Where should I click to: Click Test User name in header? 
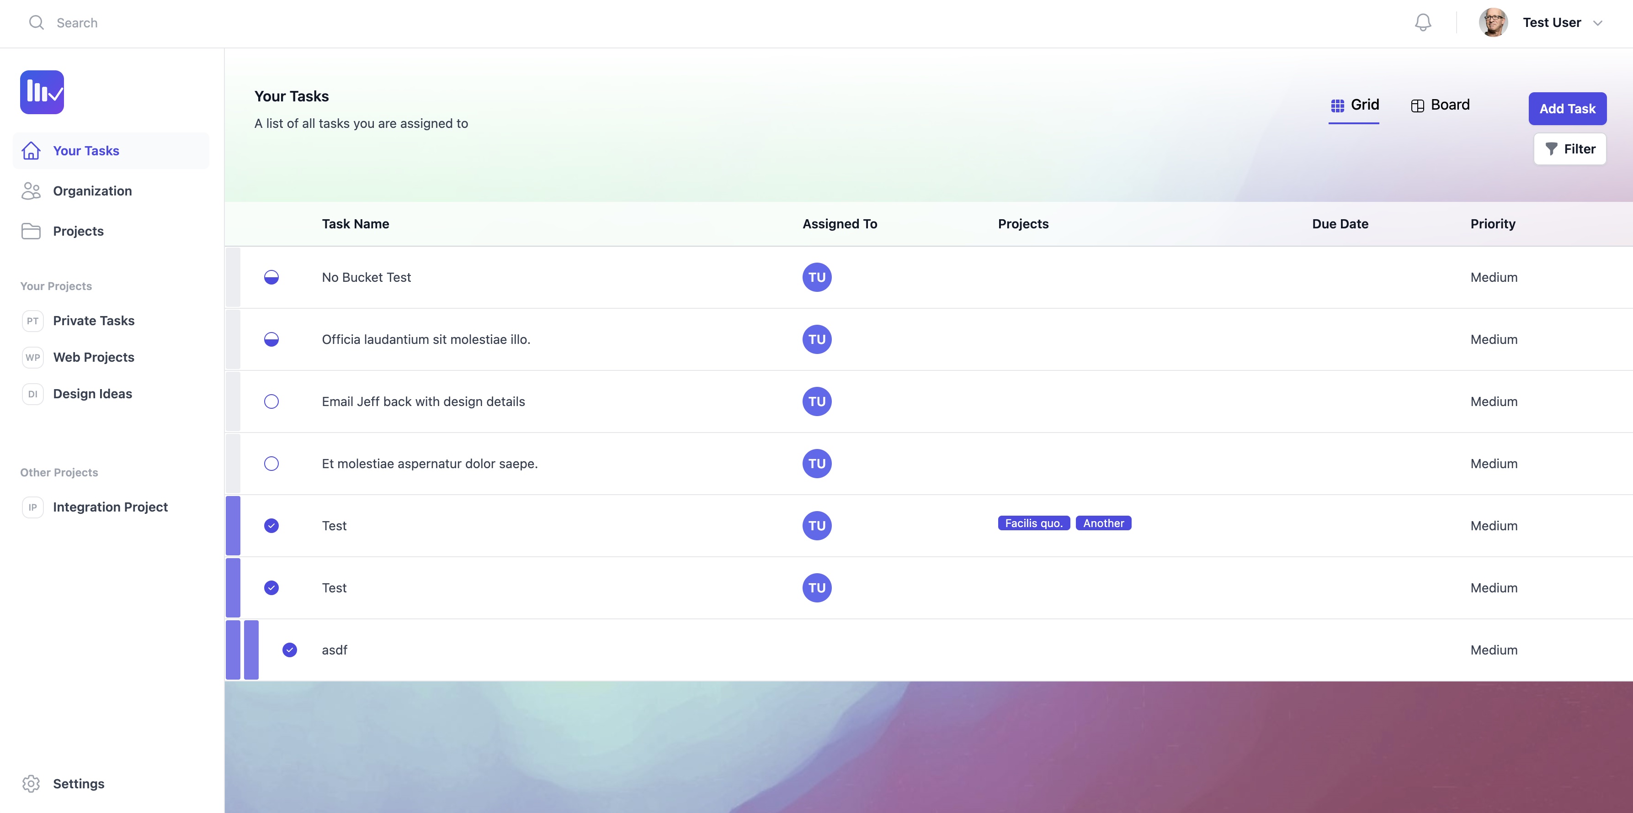click(x=1551, y=23)
